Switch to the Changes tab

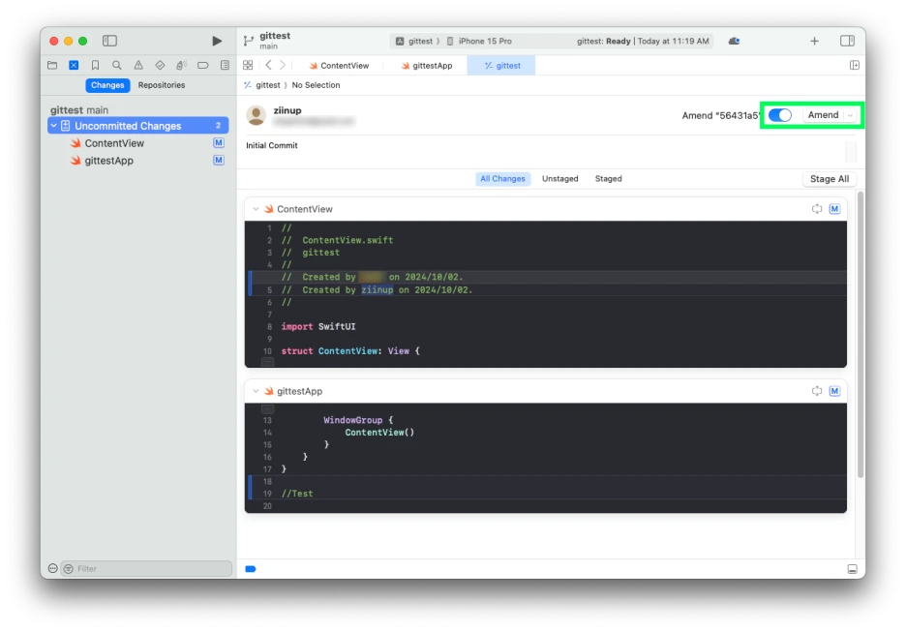tap(107, 85)
